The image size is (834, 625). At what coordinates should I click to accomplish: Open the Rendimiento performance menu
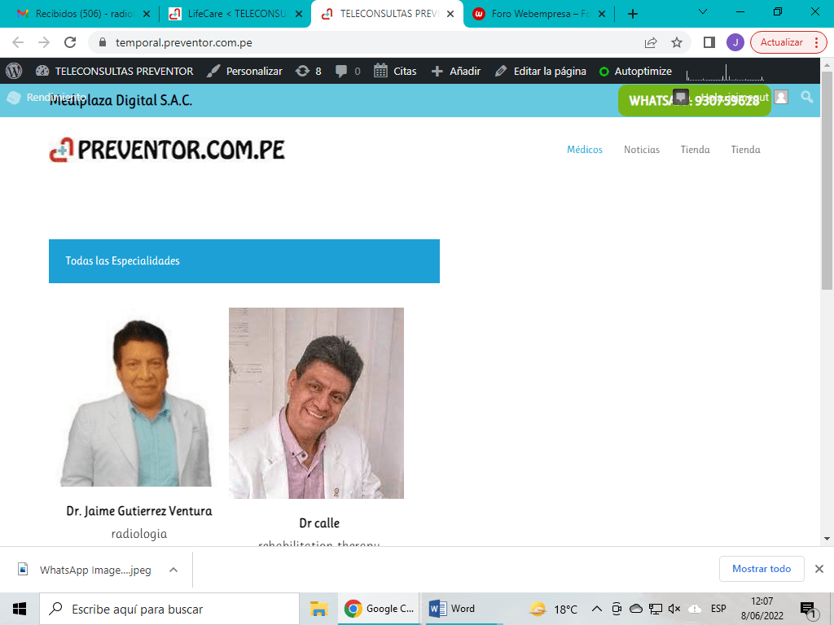tap(46, 98)
